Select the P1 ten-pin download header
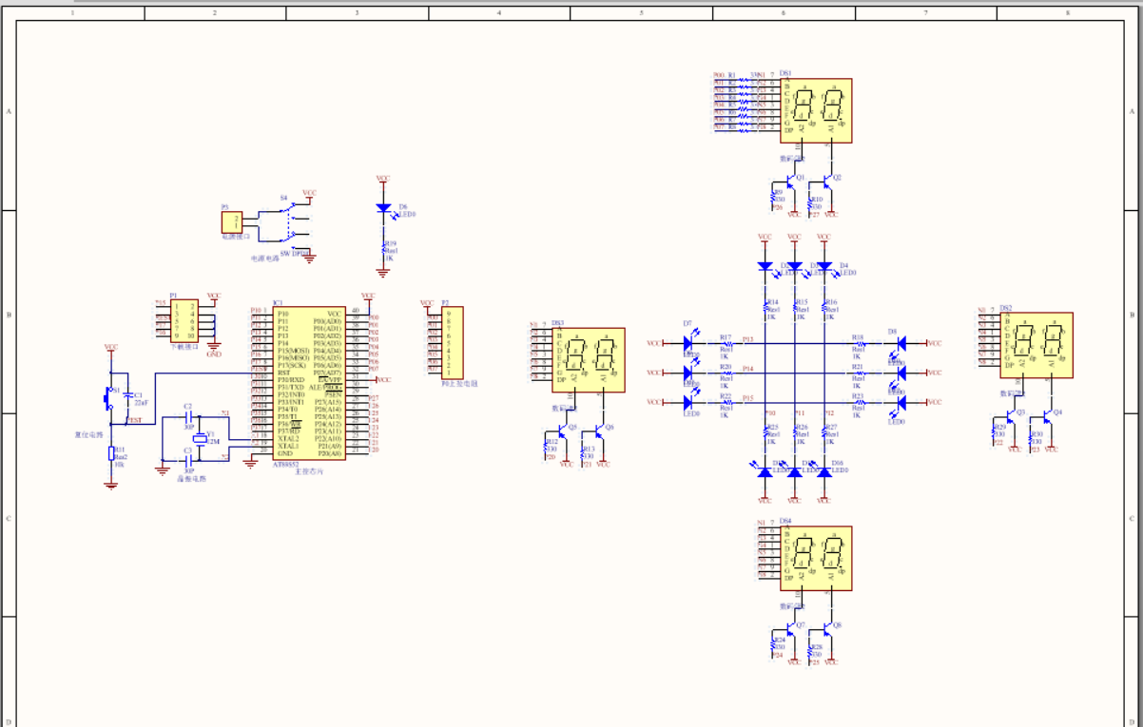 click(184, 321)
